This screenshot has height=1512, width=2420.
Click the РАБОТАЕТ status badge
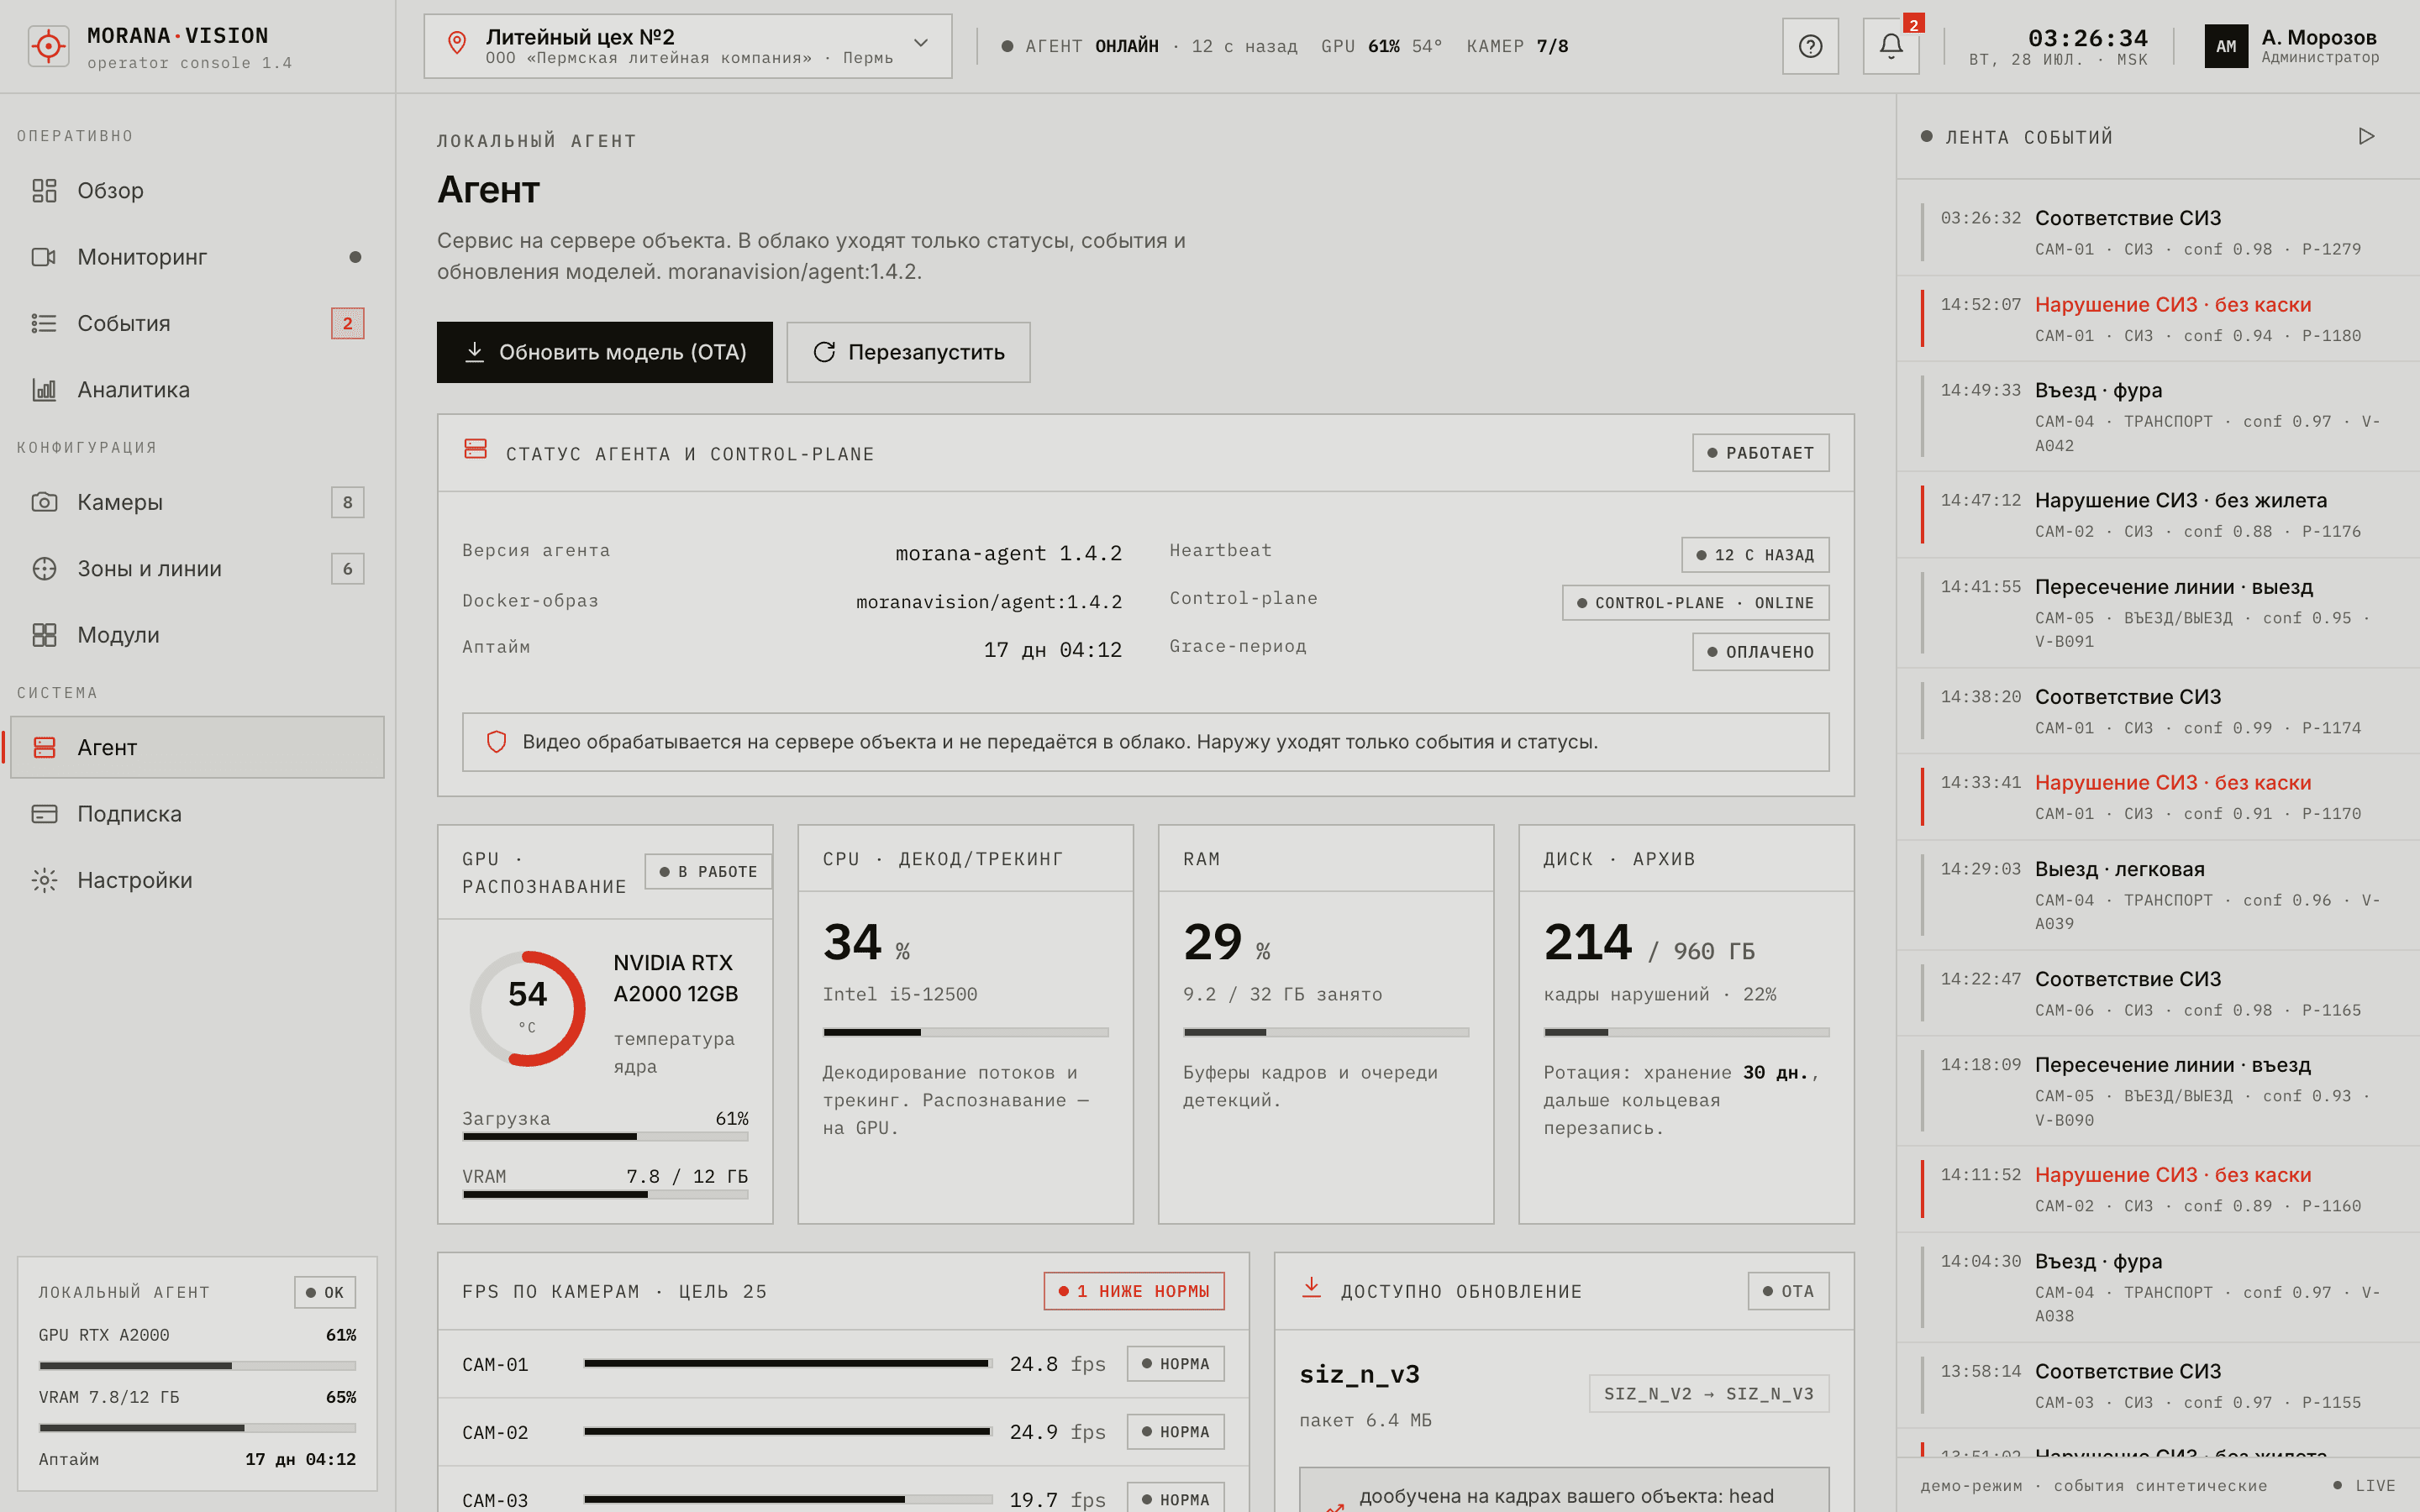click(1760, 453)
